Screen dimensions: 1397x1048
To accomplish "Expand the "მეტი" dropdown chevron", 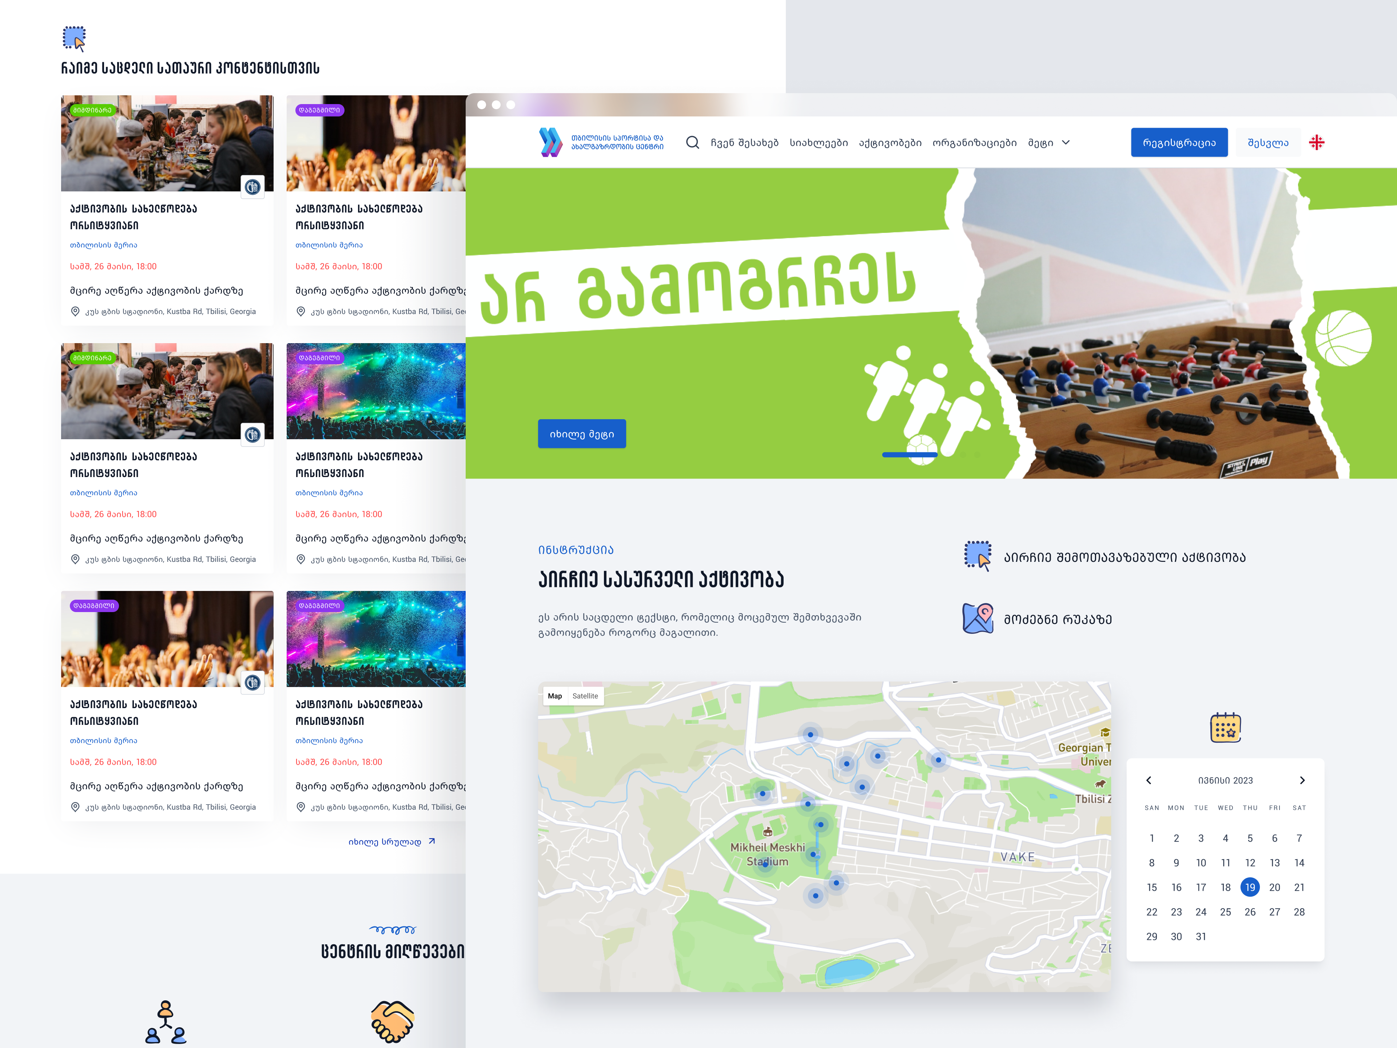I will pyautogui.click(x=1066, y=143).
